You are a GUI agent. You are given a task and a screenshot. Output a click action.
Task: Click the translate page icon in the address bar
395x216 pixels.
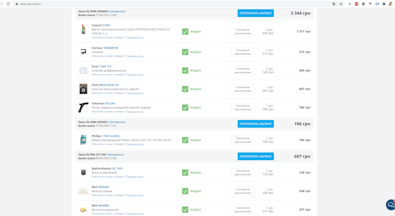coord(334,4)
